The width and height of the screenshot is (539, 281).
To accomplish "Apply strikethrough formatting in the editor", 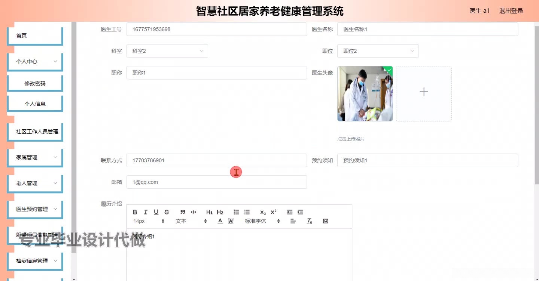I will (167, 212).
